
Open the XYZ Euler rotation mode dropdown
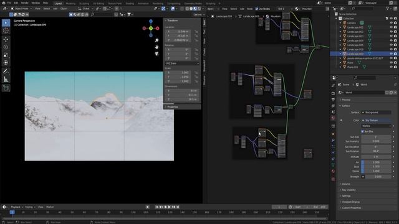click(x=182, y=63)
